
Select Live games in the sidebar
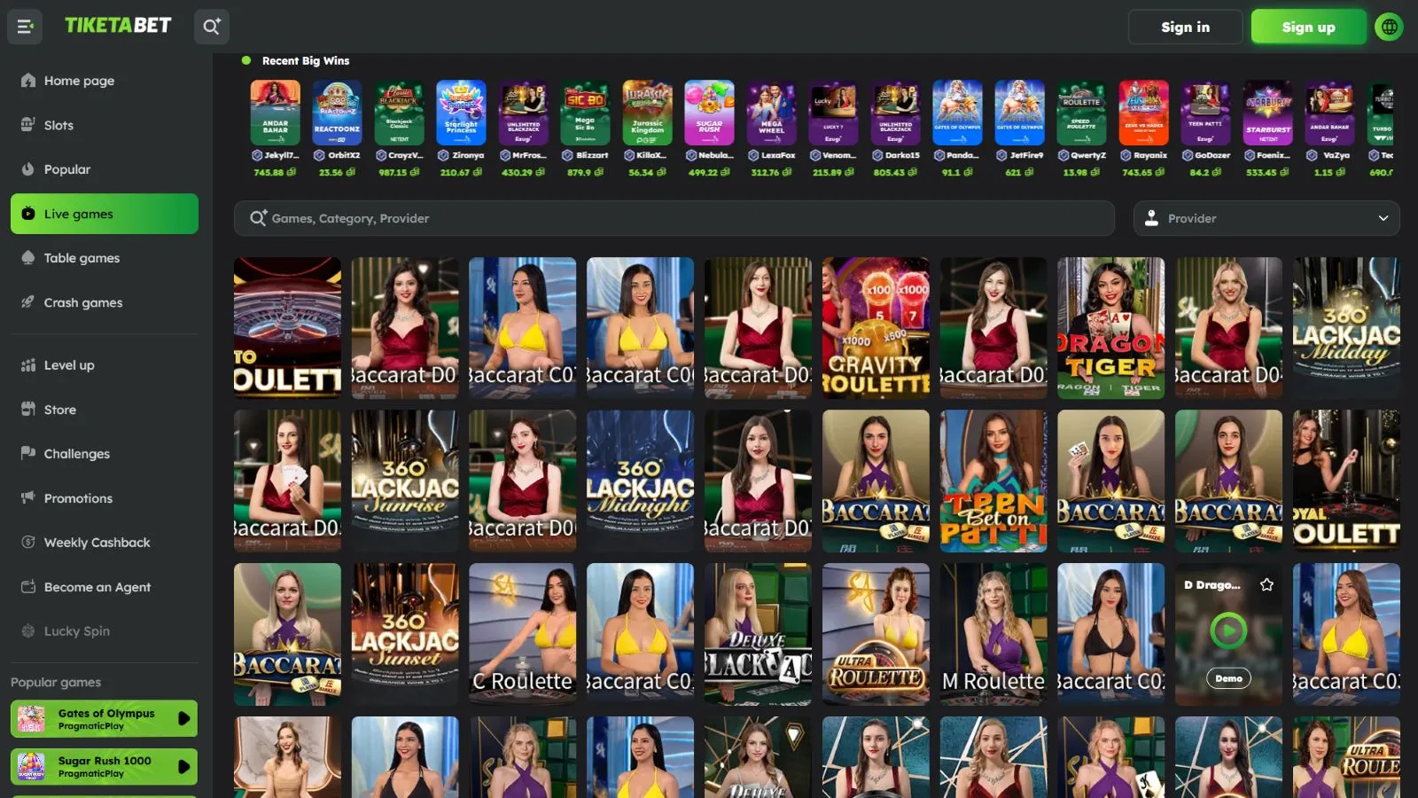point(105,214)
